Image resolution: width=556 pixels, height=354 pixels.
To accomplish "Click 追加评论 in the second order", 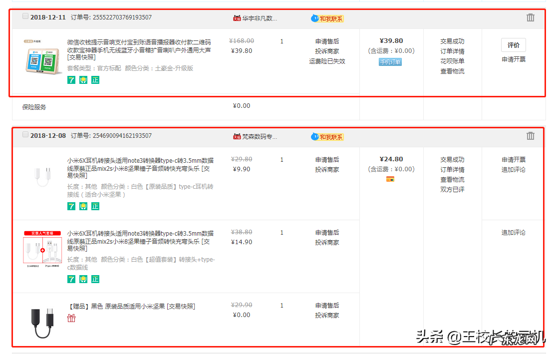I will (x=513, y=168).
